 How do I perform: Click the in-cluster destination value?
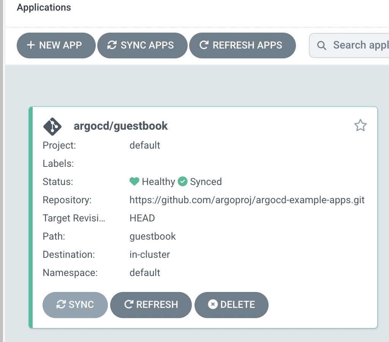[x=150, y=254]
